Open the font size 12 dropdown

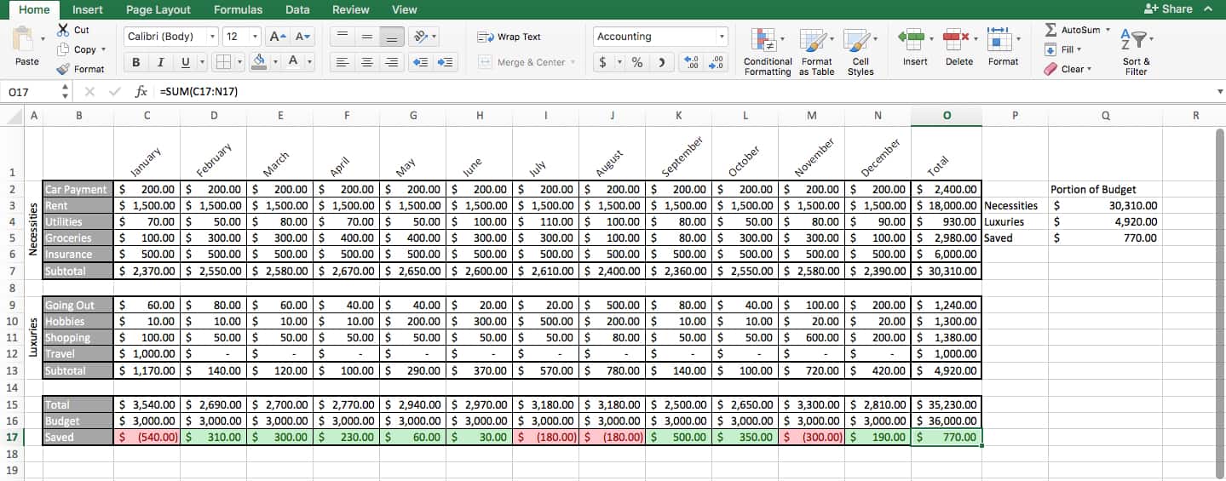point(255,37)
